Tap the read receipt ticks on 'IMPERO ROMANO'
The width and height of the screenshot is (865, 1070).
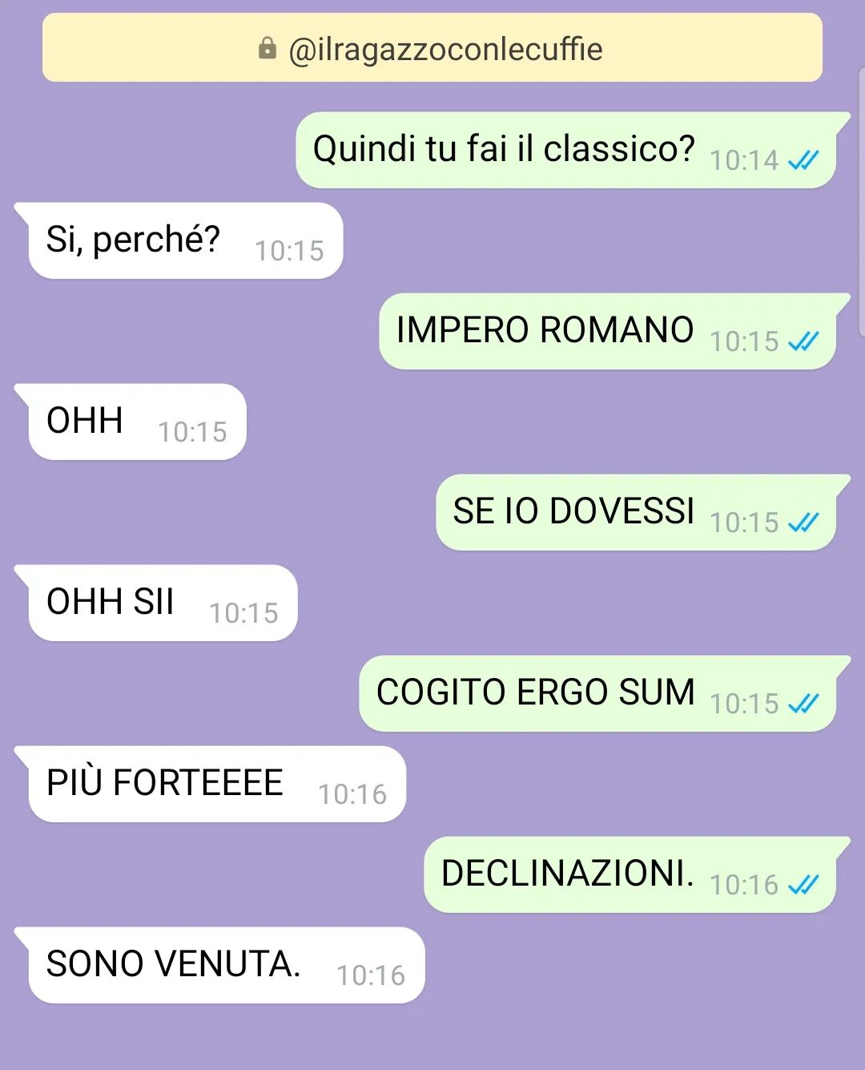[x=803, y=342]
